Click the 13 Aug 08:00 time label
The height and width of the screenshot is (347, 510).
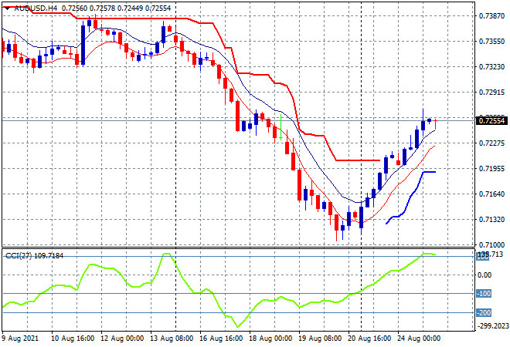coord(172,339)
